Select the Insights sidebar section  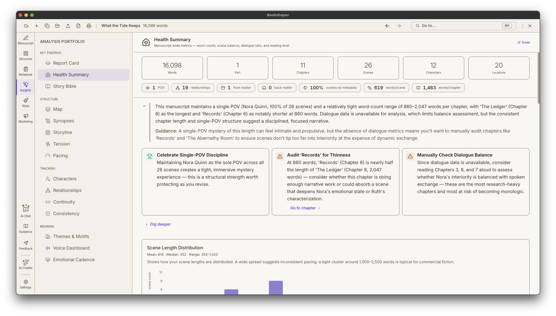(26, 87)
